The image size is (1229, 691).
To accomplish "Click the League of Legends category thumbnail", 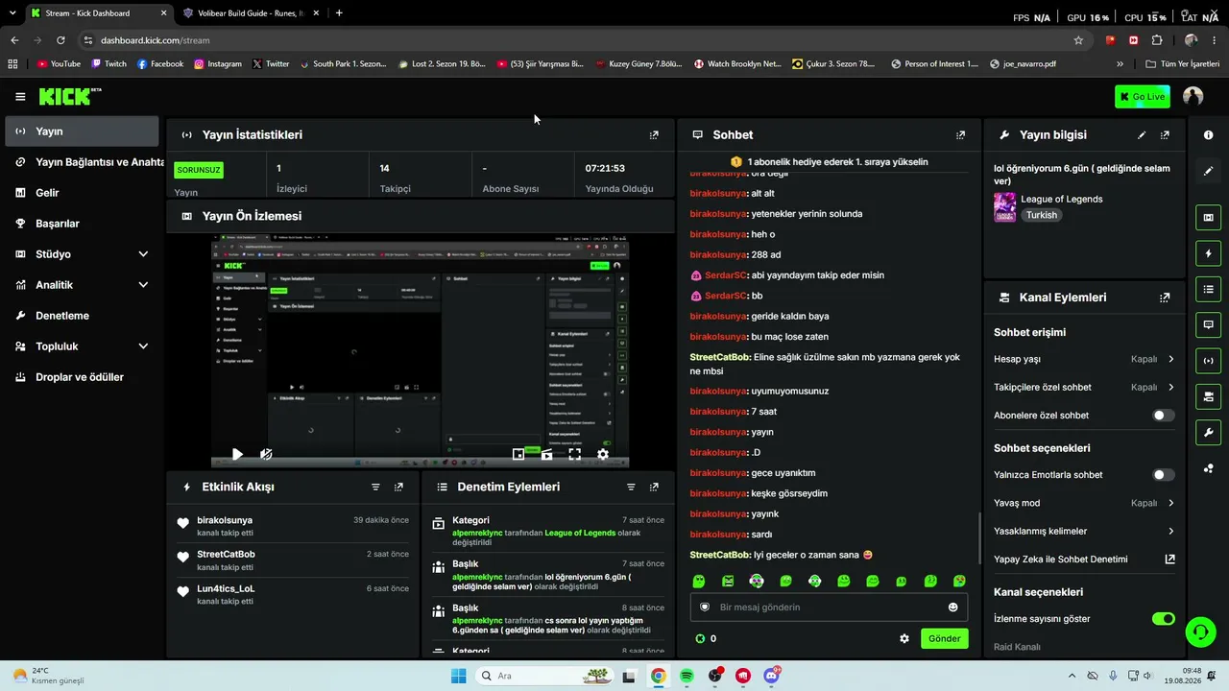I will [x=1004, y=207].
